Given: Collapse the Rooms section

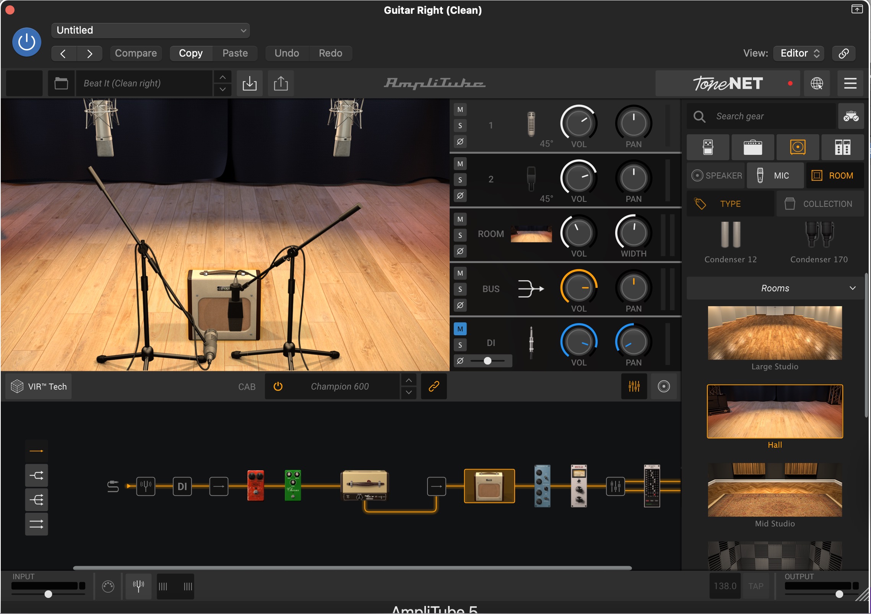Looking at the screenshot, I should (x=775, y=288).
